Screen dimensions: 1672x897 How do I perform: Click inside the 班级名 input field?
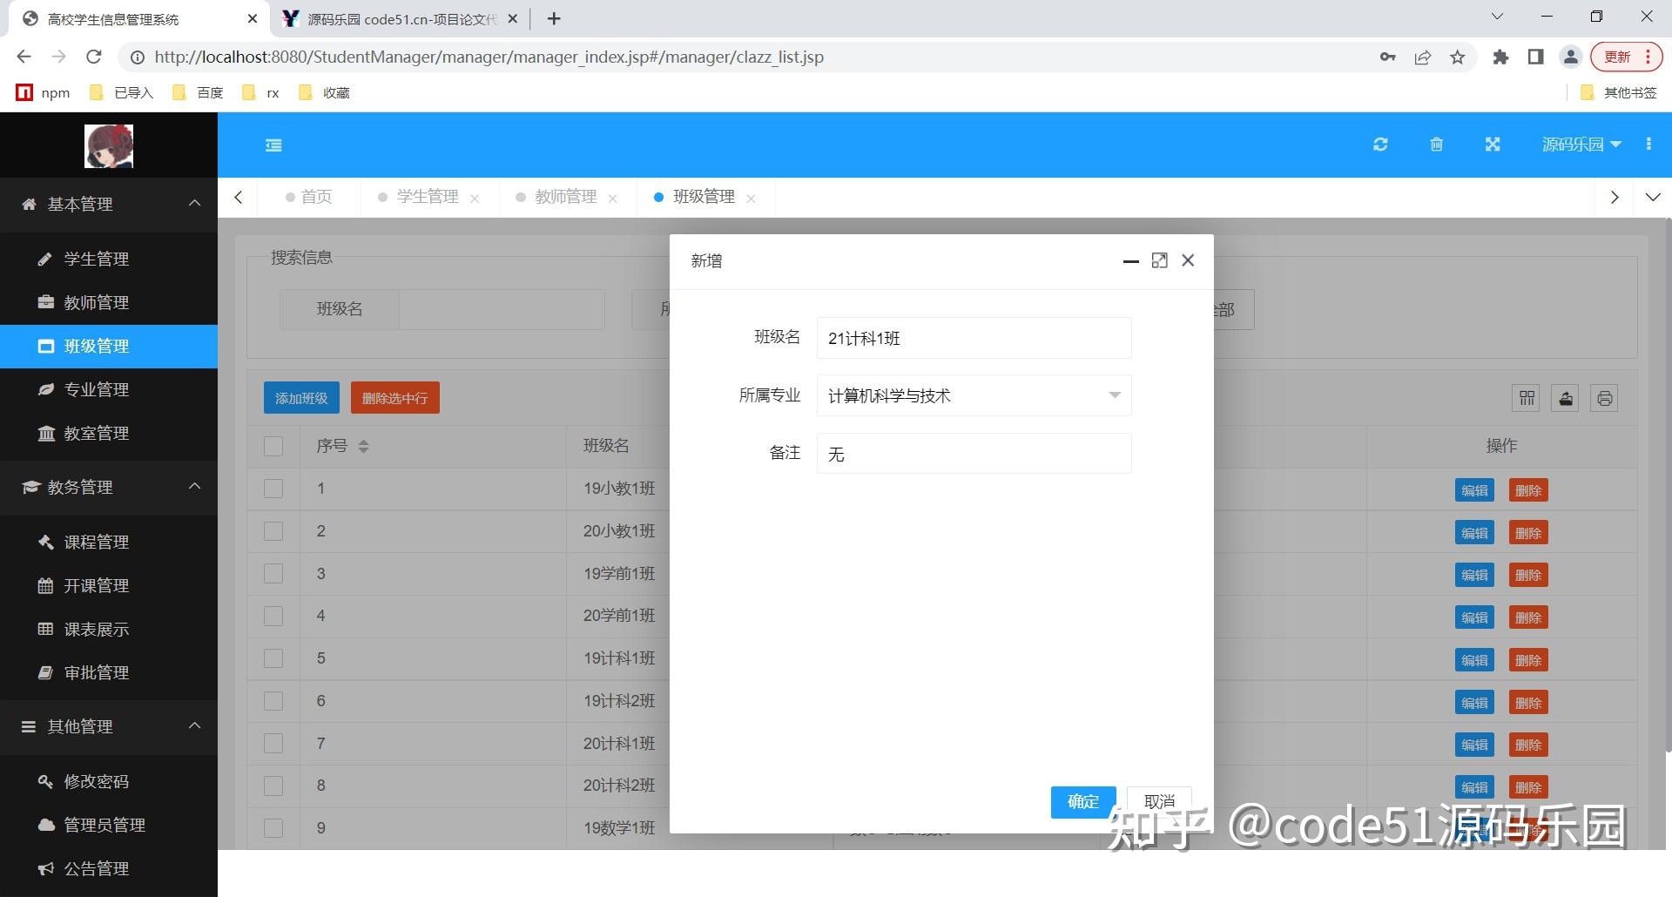(973, 338)
